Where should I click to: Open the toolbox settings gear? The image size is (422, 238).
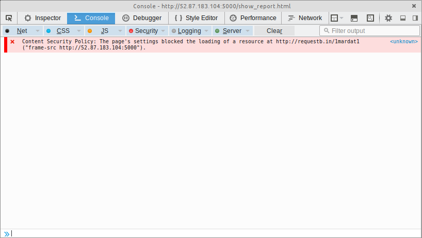(388, 18)
